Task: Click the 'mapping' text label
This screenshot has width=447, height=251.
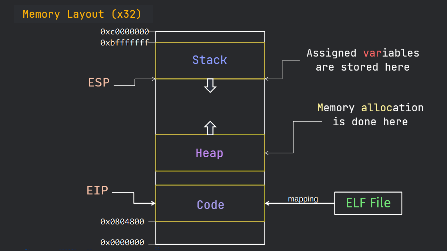Action: point(303,199)
